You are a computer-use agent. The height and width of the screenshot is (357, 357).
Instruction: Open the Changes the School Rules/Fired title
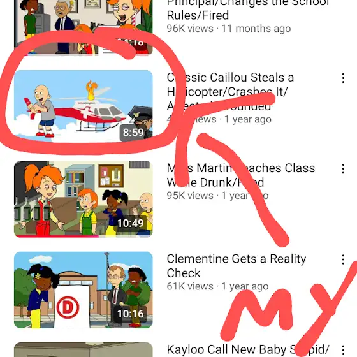click(248, 10)
